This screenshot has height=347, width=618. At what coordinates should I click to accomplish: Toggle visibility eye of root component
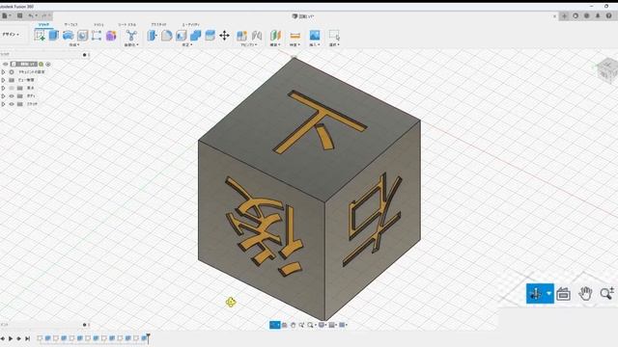pos(6,65)
